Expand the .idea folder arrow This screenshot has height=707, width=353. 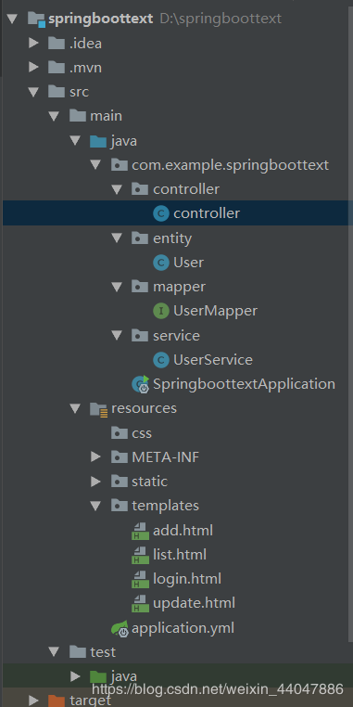point(33,44)
